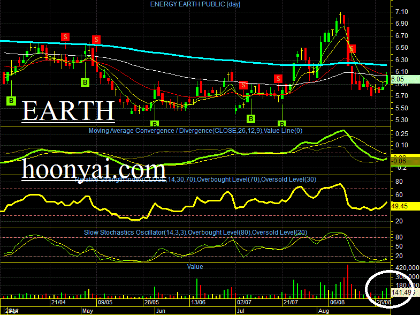The height and width of the screenshot is (315, 420).
Task: Click the 0.25 MACD axis label
Action: point(401,134)
